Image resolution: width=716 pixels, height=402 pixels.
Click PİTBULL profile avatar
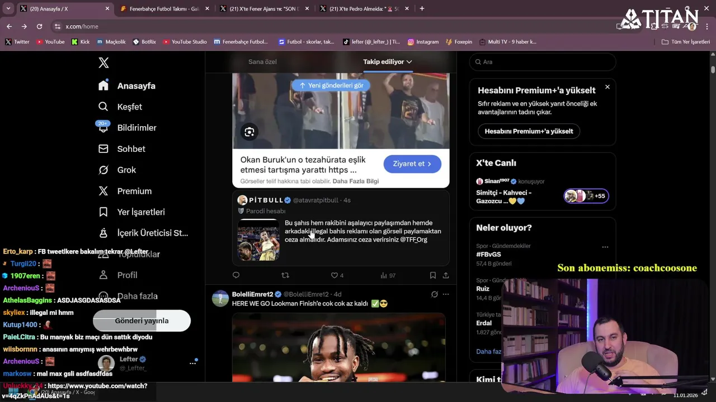point(242,200)
